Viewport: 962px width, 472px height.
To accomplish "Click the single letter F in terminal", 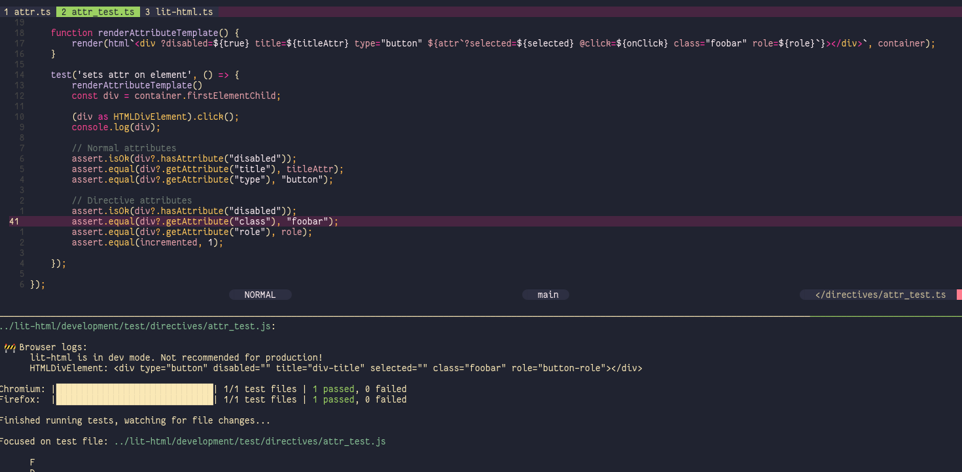I will pyautogui.click(x=33, y=462).
